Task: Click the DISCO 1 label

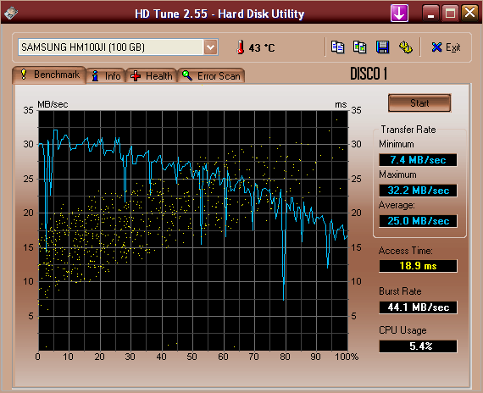Action: click(369, 74)
